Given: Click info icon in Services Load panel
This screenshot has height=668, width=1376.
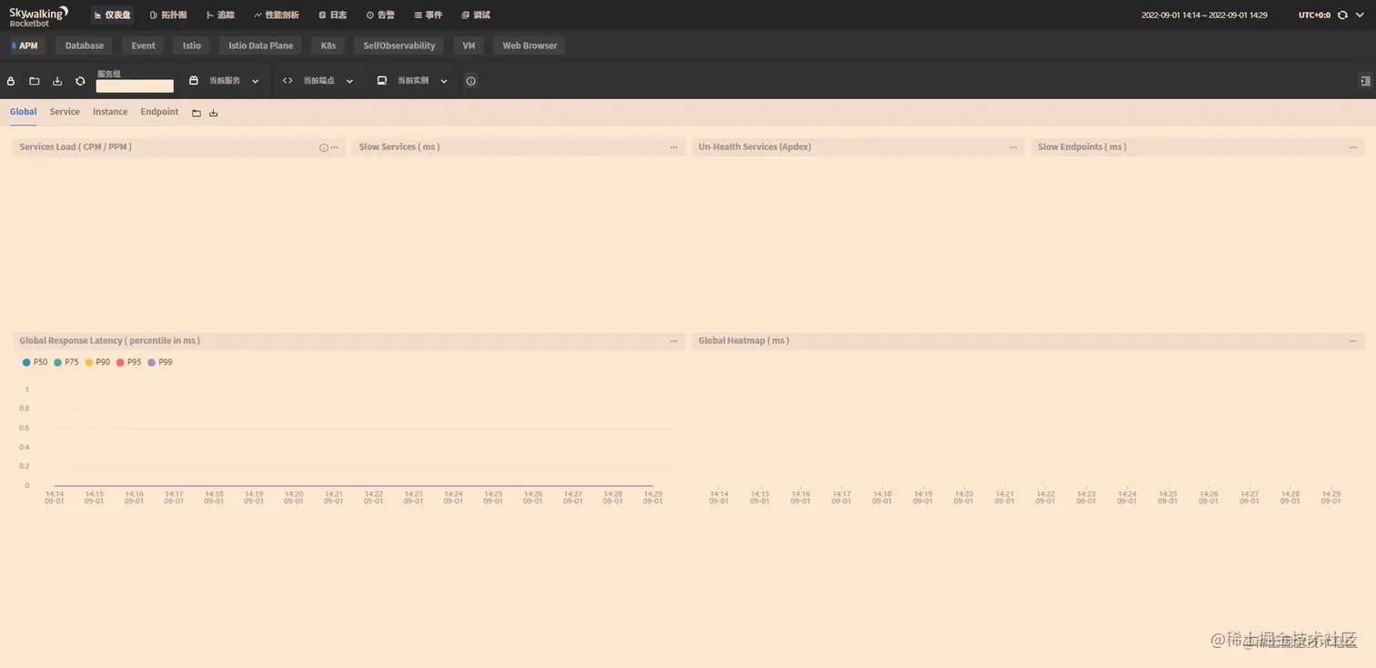Looking at the screenshot, I should 323,147.
